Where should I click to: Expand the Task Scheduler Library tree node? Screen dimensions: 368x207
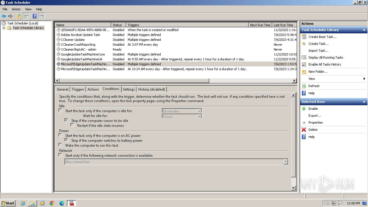pyautogui.click(x=4, y=28)
